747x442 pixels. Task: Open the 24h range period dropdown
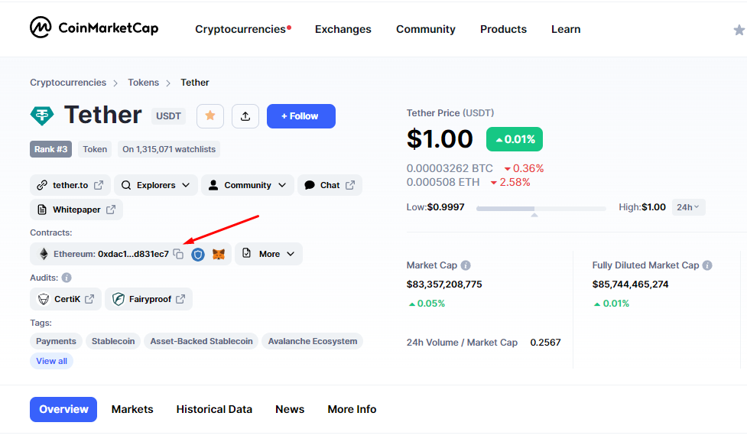tap(688, 207)
